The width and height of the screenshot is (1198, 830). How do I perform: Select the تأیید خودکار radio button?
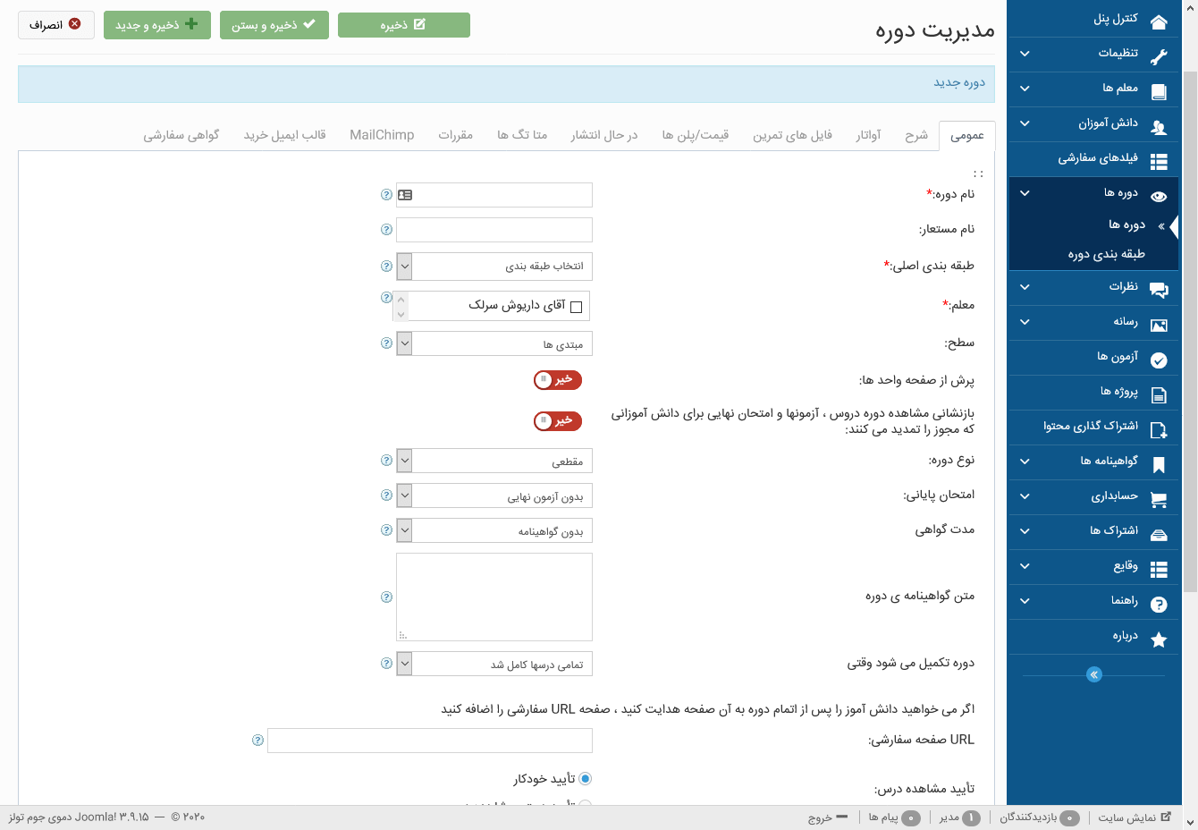pos(585,779)
